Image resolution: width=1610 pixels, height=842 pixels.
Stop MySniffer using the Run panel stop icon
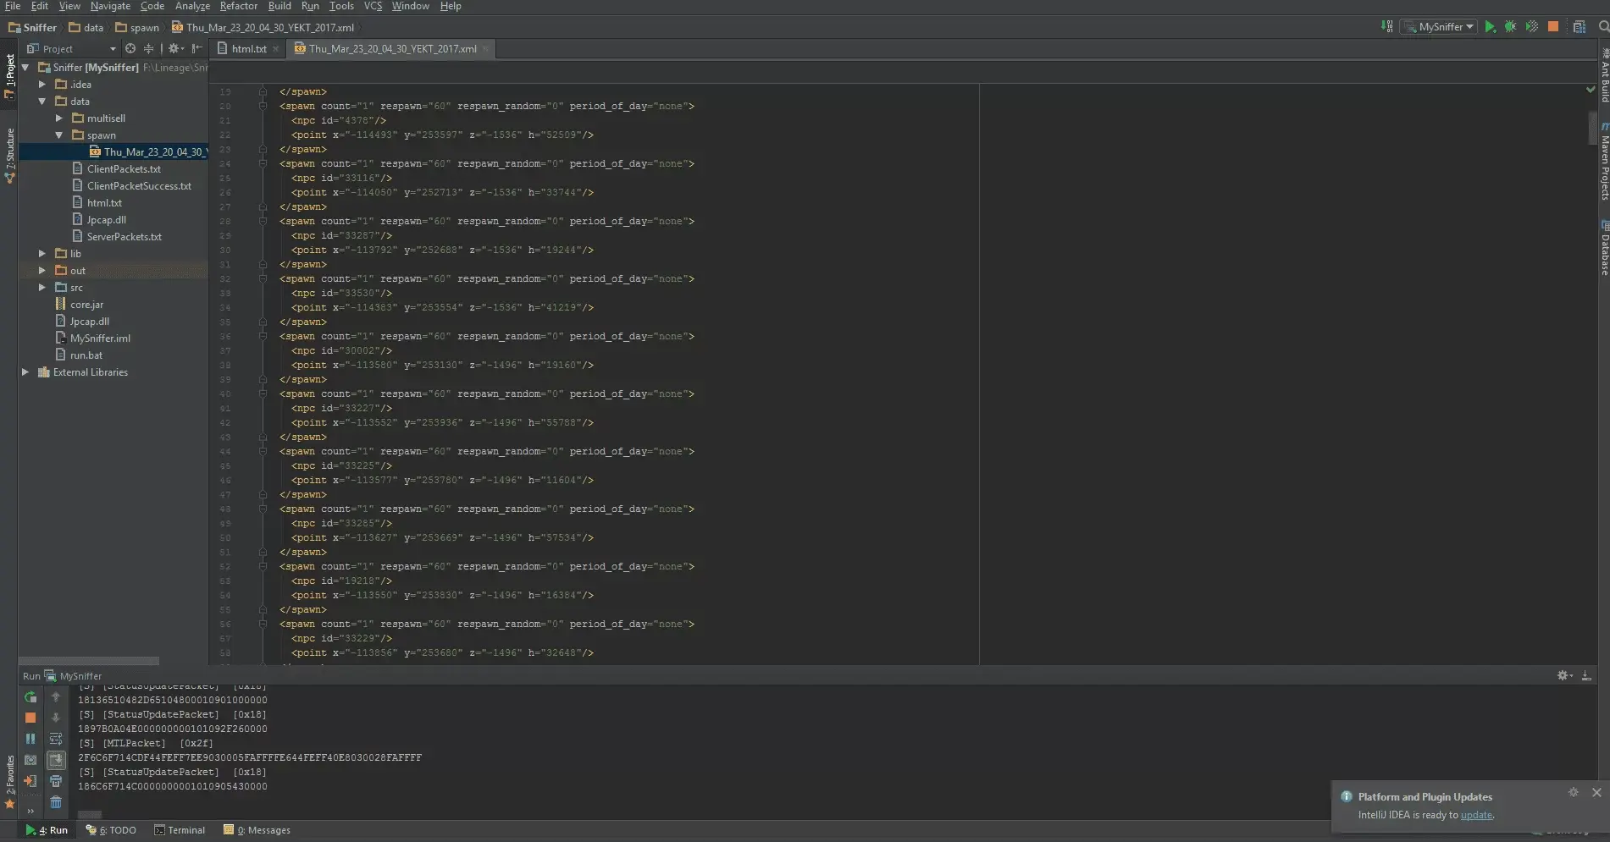click(x=30, y=718)
